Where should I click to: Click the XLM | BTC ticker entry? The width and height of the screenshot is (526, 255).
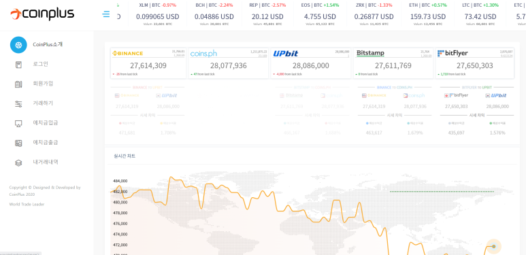coord(158,14)
